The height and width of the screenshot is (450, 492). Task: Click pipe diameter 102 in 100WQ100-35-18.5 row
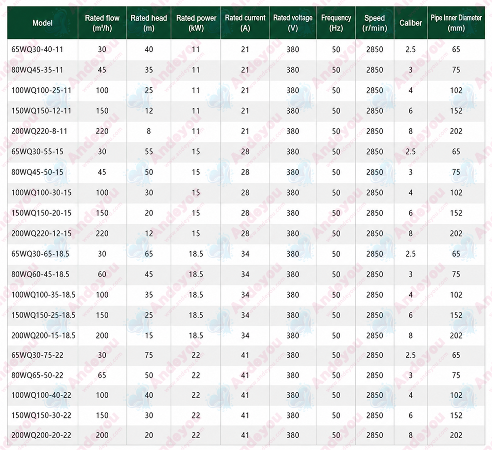point(456,294)
